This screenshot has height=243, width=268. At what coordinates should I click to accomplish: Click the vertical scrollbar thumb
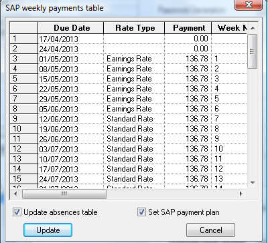[x=253, y=51]
